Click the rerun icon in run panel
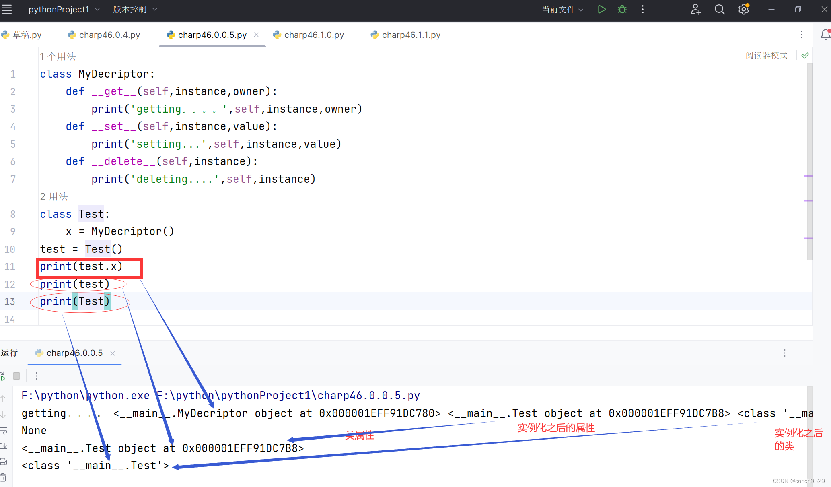This screenshot has height=487, width=831. (2, 376)
